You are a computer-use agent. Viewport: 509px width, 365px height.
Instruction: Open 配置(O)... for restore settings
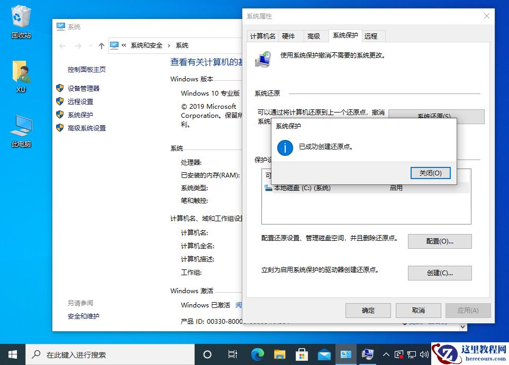coord(439,241)
